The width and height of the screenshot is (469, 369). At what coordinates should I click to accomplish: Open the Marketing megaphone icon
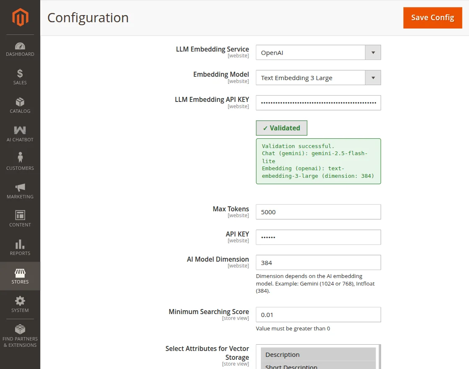(x=20, y=187)
